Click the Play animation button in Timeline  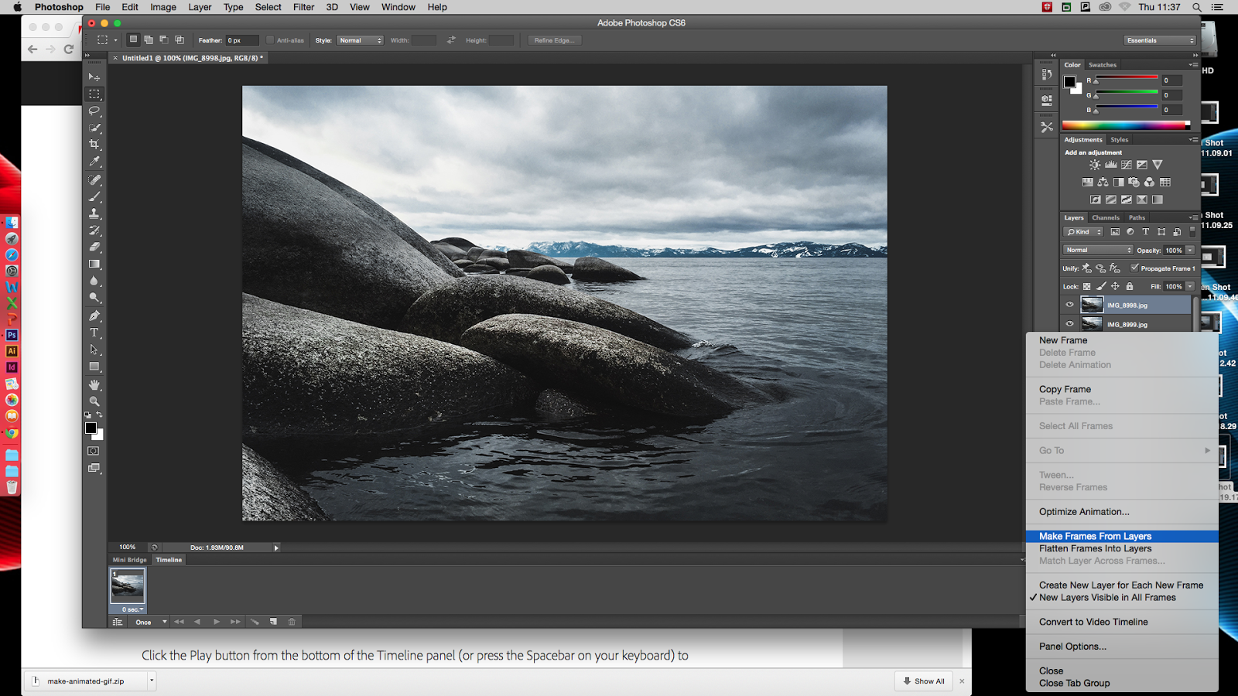click(217, 622)
